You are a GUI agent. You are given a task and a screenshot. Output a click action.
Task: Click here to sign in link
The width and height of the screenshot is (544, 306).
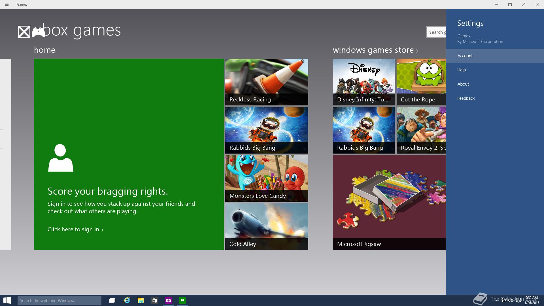[x=75, y=229]
